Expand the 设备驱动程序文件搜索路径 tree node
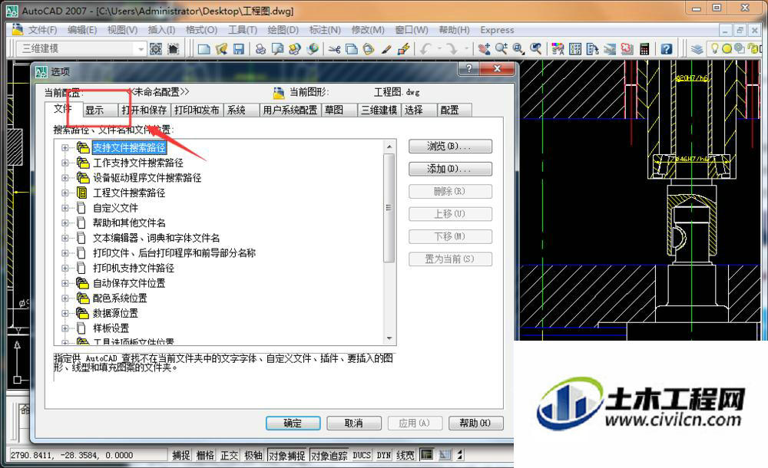The height and width of the screenshot is (468, 768). [65, 178]
